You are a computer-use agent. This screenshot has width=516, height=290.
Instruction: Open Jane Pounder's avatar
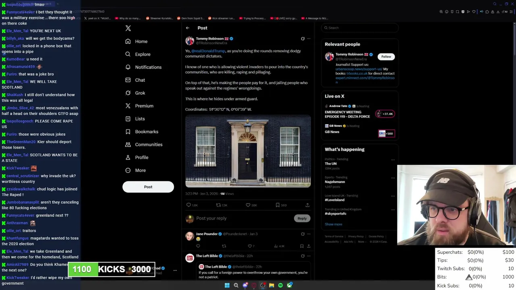189,236
